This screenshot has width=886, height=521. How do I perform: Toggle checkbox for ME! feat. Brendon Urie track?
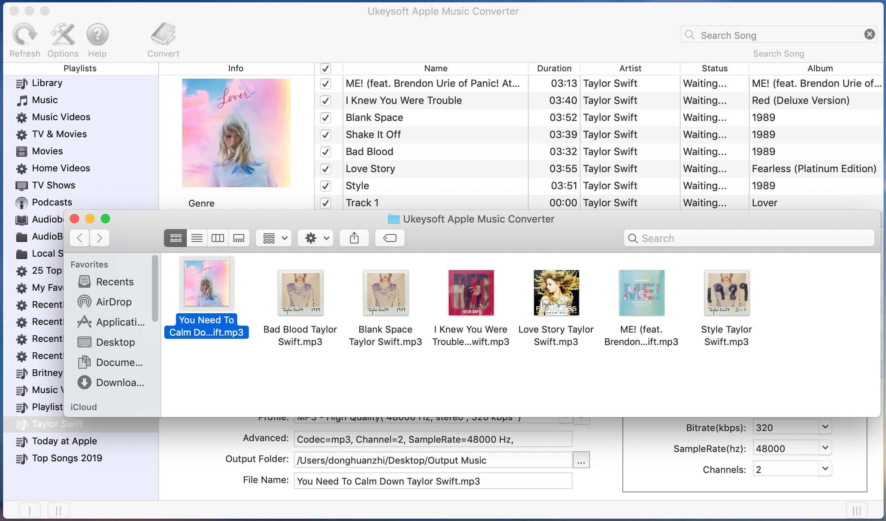pos(325,83)
